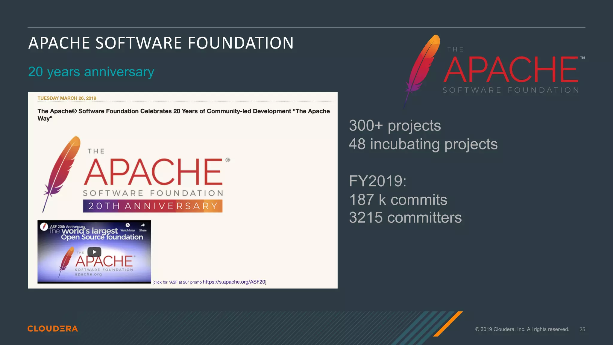Click the slide number 25

point(582,329)
